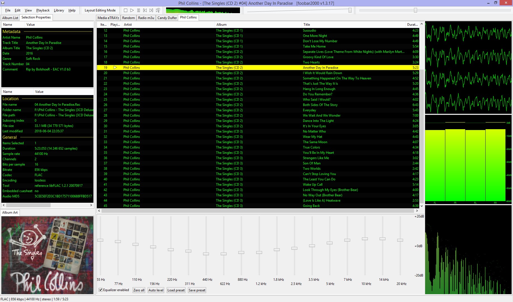The height and width of the screenshot is (302, 513).
Task: Click the Pause icon
Action: tap(138, 10)
